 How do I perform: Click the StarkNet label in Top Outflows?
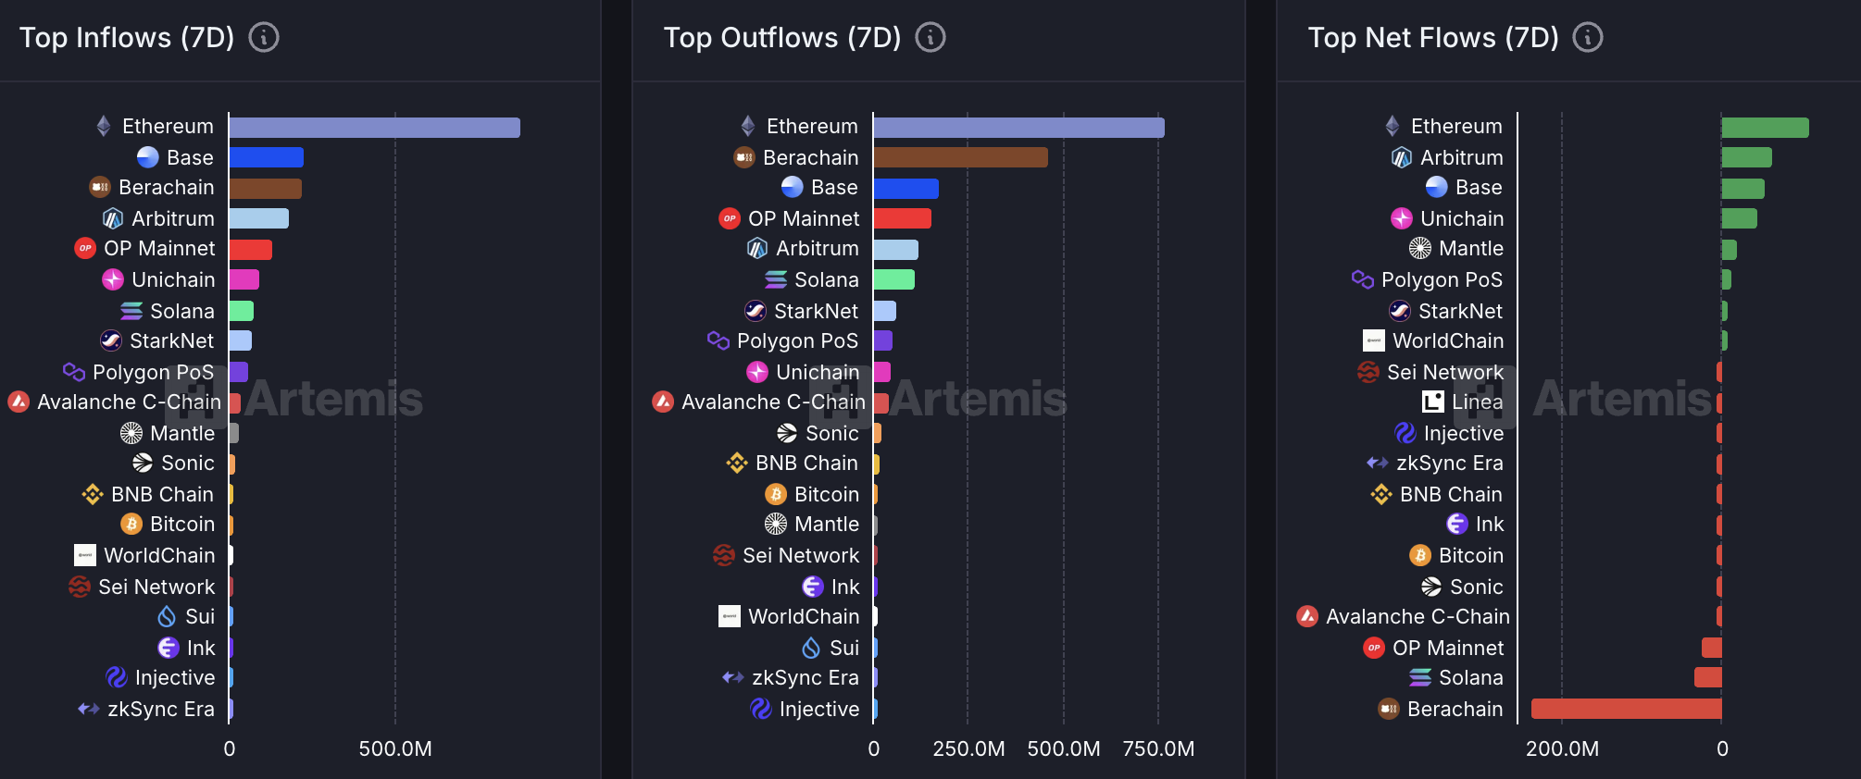tap(816, 311)
